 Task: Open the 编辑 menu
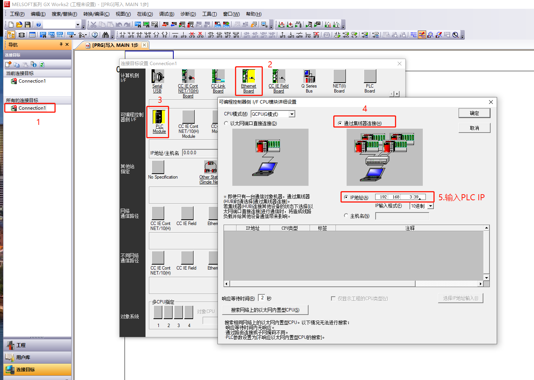38,14
